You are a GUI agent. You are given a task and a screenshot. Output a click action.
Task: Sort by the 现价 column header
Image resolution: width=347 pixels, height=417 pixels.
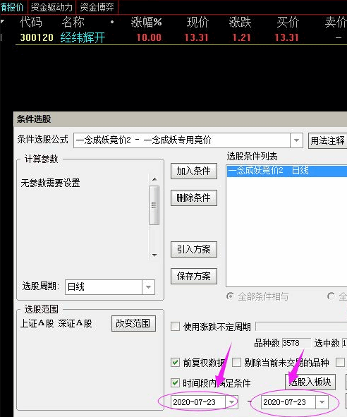197,22
